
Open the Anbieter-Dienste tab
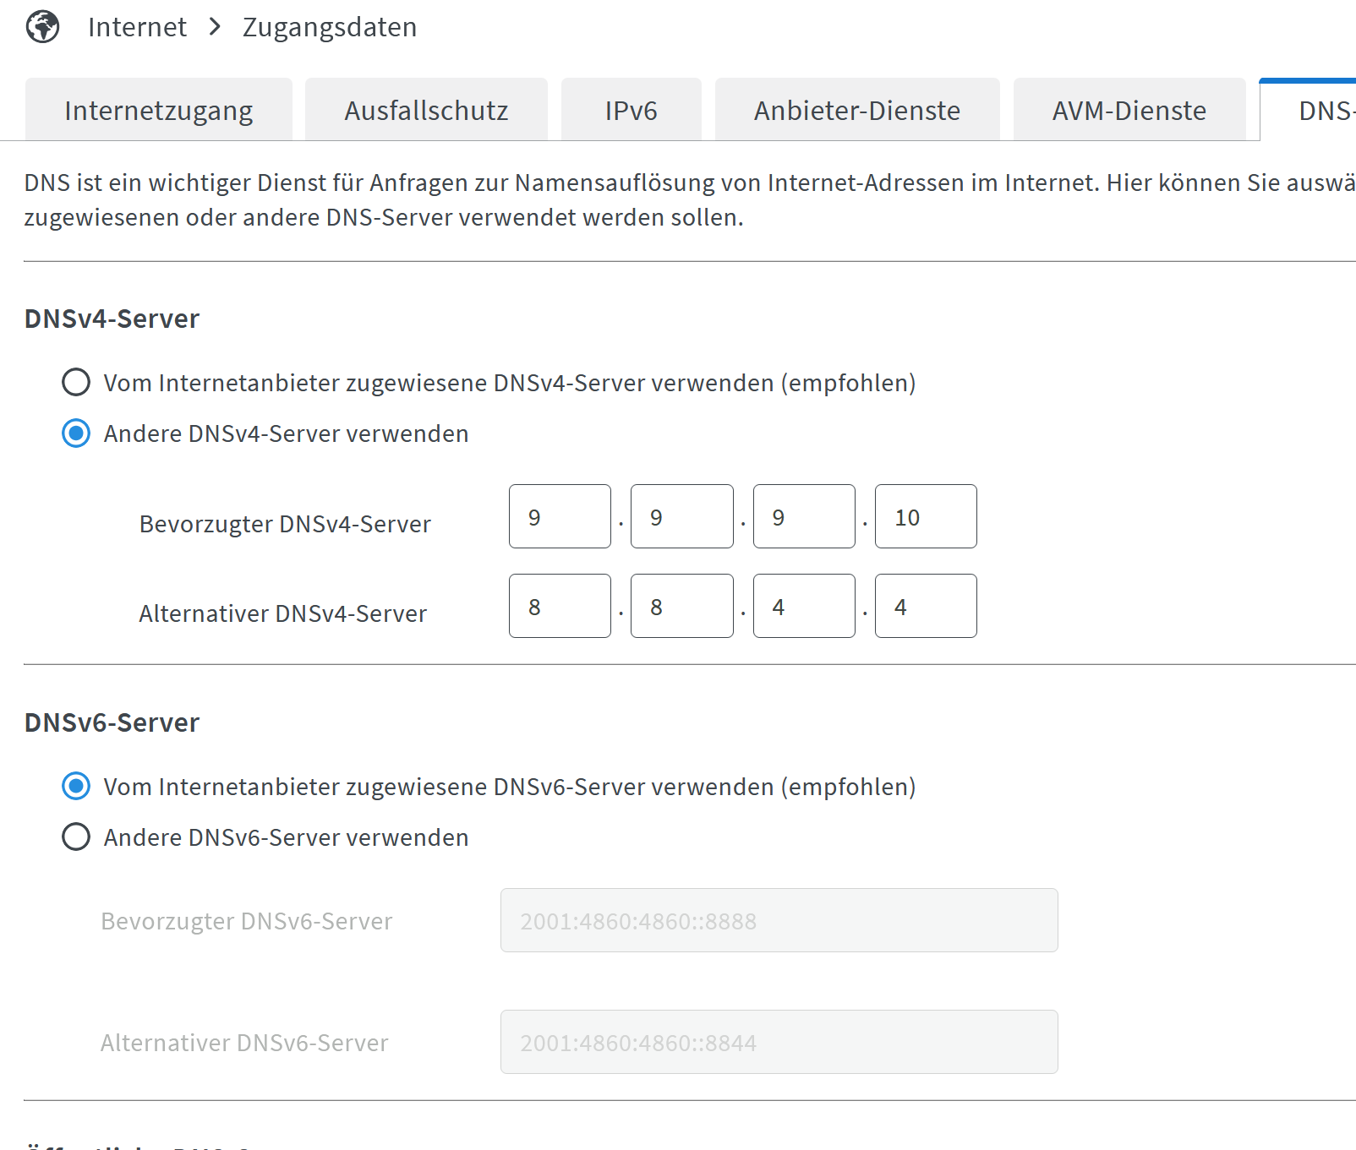[x=857, y=110]
